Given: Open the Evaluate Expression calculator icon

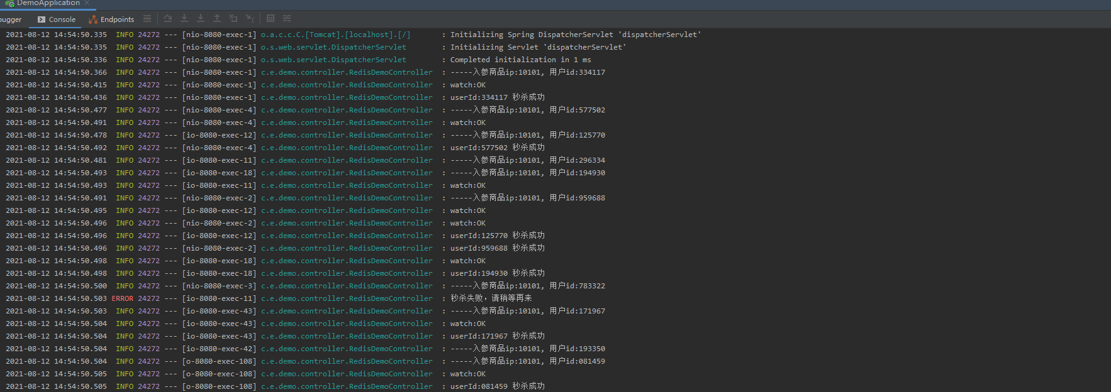Looking at the screenshot, I should (271, 19).
